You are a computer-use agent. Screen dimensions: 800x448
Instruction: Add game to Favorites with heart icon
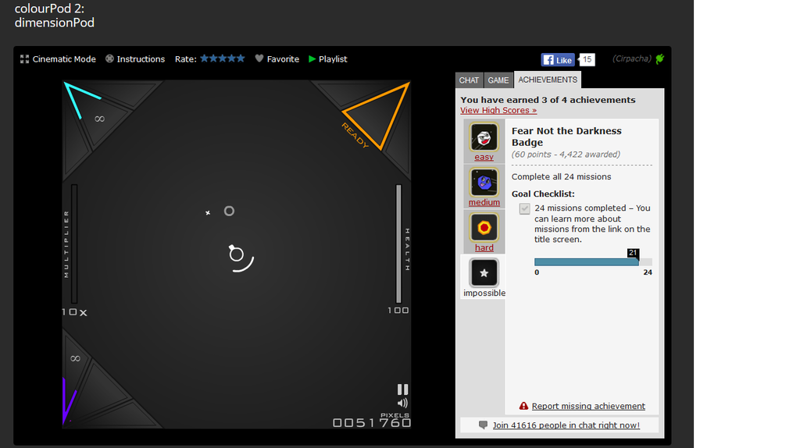coord(277,59)
